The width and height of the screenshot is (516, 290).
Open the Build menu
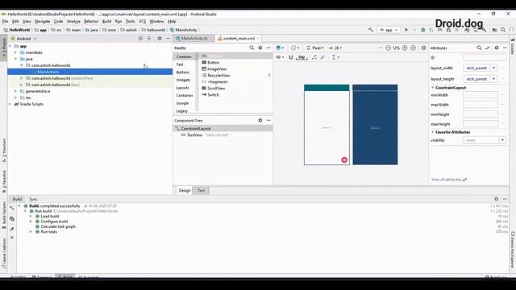106,22
